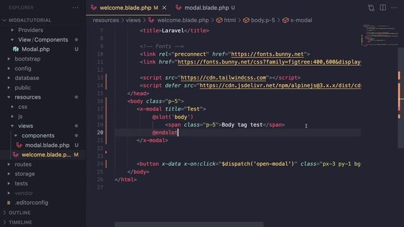Click the button x-data code line
Screen dimensions: 404x227
click(x=249, y=164)
